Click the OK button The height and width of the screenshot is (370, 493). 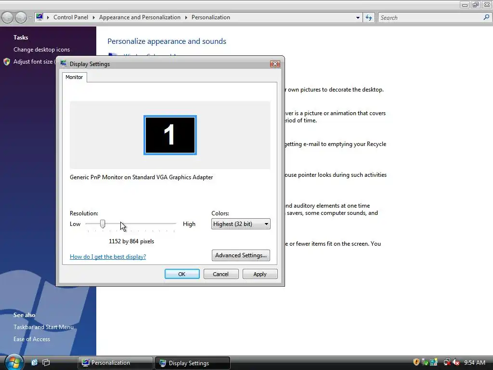tap(182, 274)
